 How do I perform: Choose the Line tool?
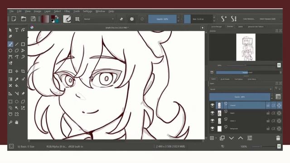coord(17,44)
